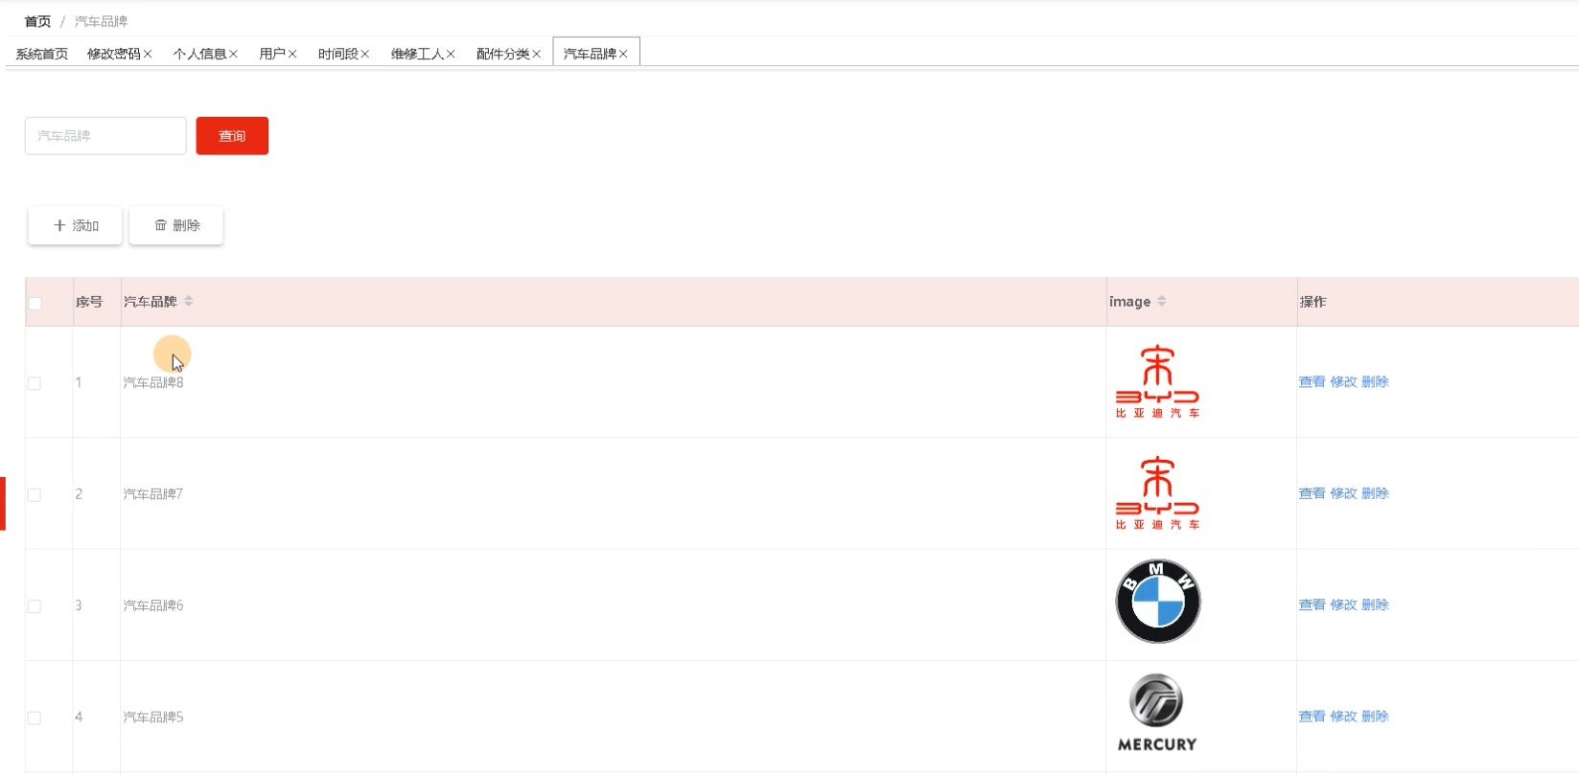The height and width of the screenshot is (775, 1579).
Task: Close the 个人信息 tab with its X
Action: tap(233, 55)
